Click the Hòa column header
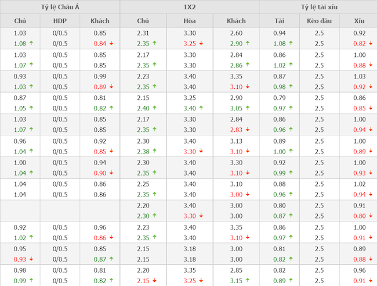Screen dimensions: 377x286 pyautogui.click(x=189, y=21)
